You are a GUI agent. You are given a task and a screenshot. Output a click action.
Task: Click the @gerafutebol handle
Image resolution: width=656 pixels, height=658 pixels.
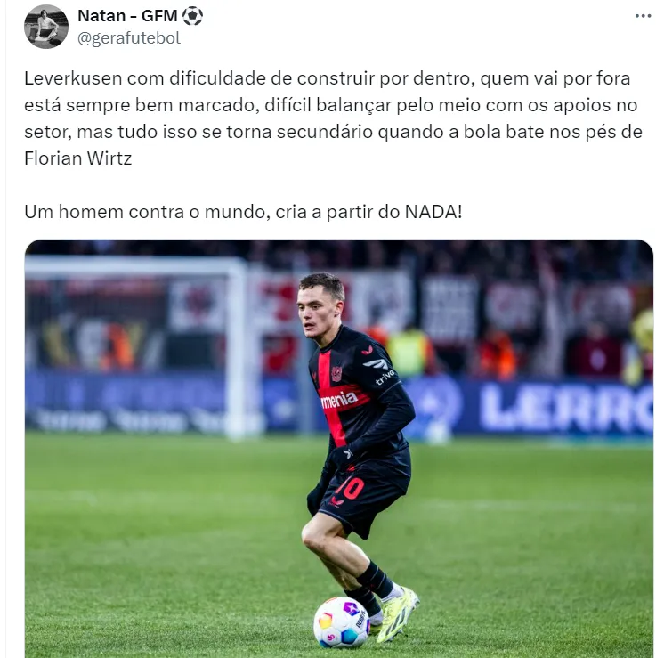[129, 38]
